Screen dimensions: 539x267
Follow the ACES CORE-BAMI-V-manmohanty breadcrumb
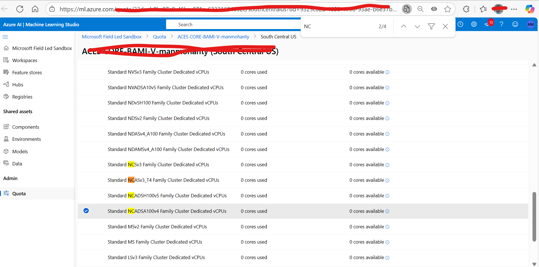(x=213, y=37)
